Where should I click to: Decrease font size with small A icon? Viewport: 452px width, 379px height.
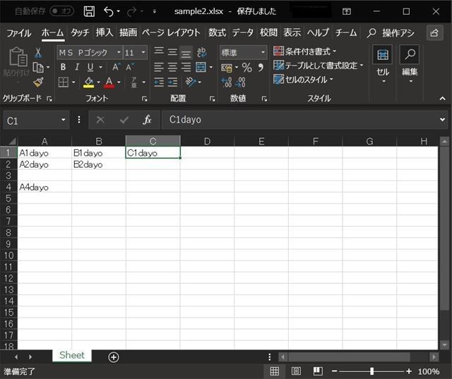(x=129, y=68)
